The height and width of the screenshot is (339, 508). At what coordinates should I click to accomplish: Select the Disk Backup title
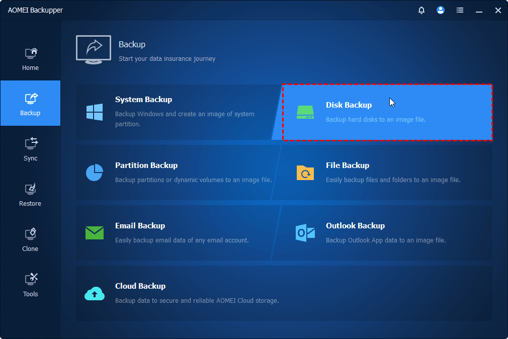(x=349, y=105)
